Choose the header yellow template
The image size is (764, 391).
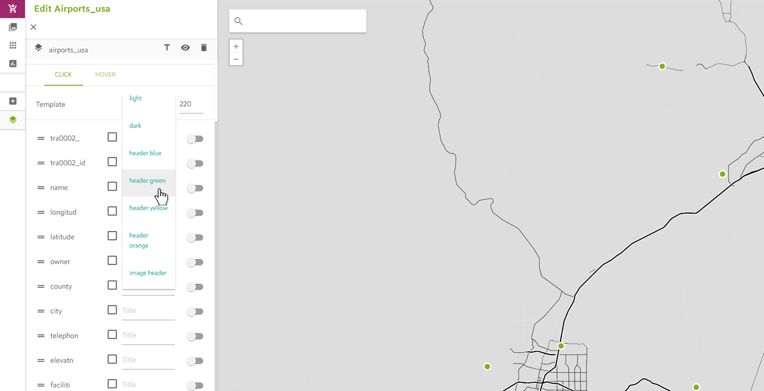149,208
